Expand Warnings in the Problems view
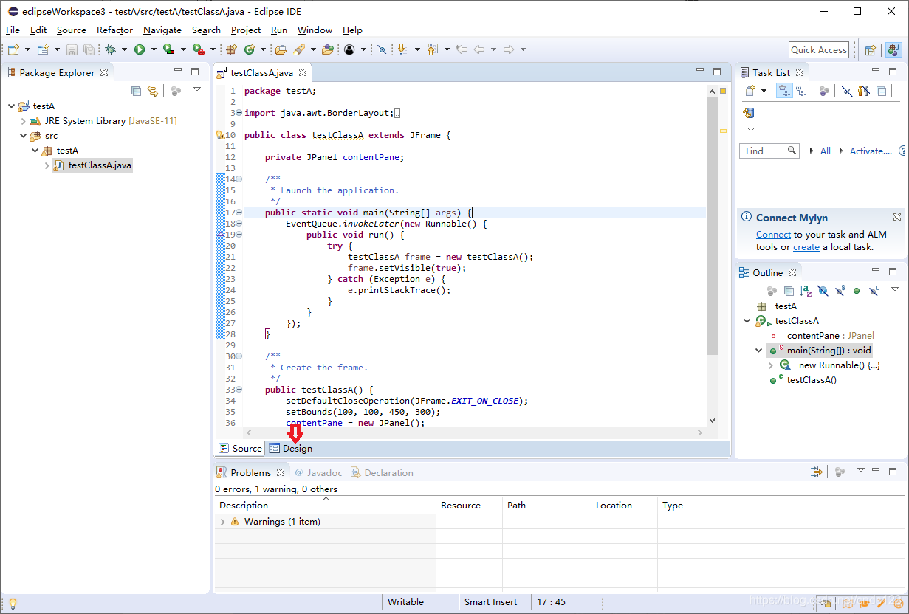 pyautogui.click(x=222, y=521)
